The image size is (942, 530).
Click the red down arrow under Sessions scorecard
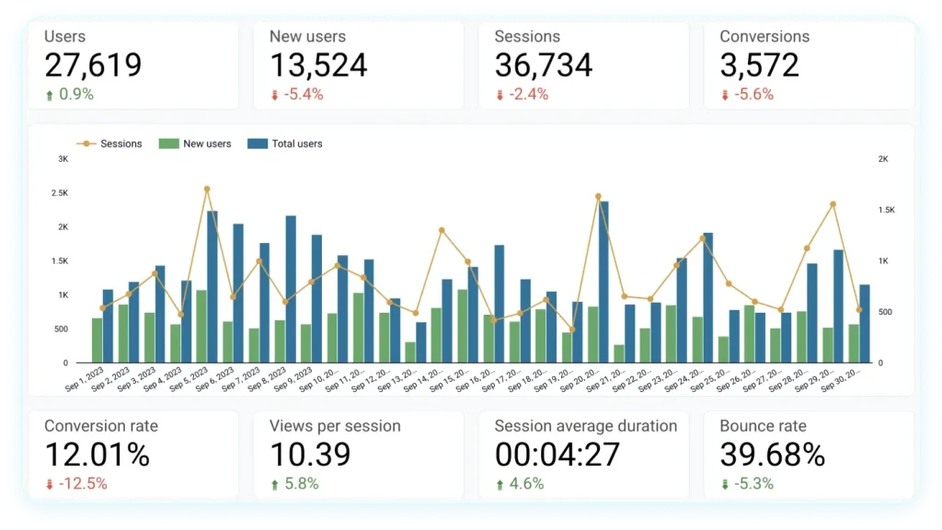pyautogui.click(x=500, y=95)
